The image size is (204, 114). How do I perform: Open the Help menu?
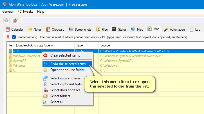tap(41, 12)
